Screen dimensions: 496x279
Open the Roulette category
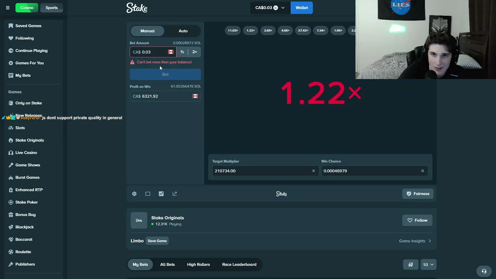click(23, 252)
